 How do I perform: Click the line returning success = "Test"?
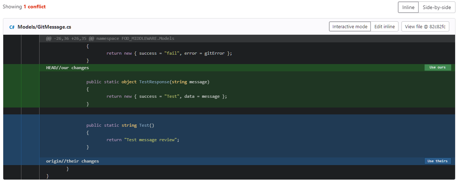tap(166, 96)
